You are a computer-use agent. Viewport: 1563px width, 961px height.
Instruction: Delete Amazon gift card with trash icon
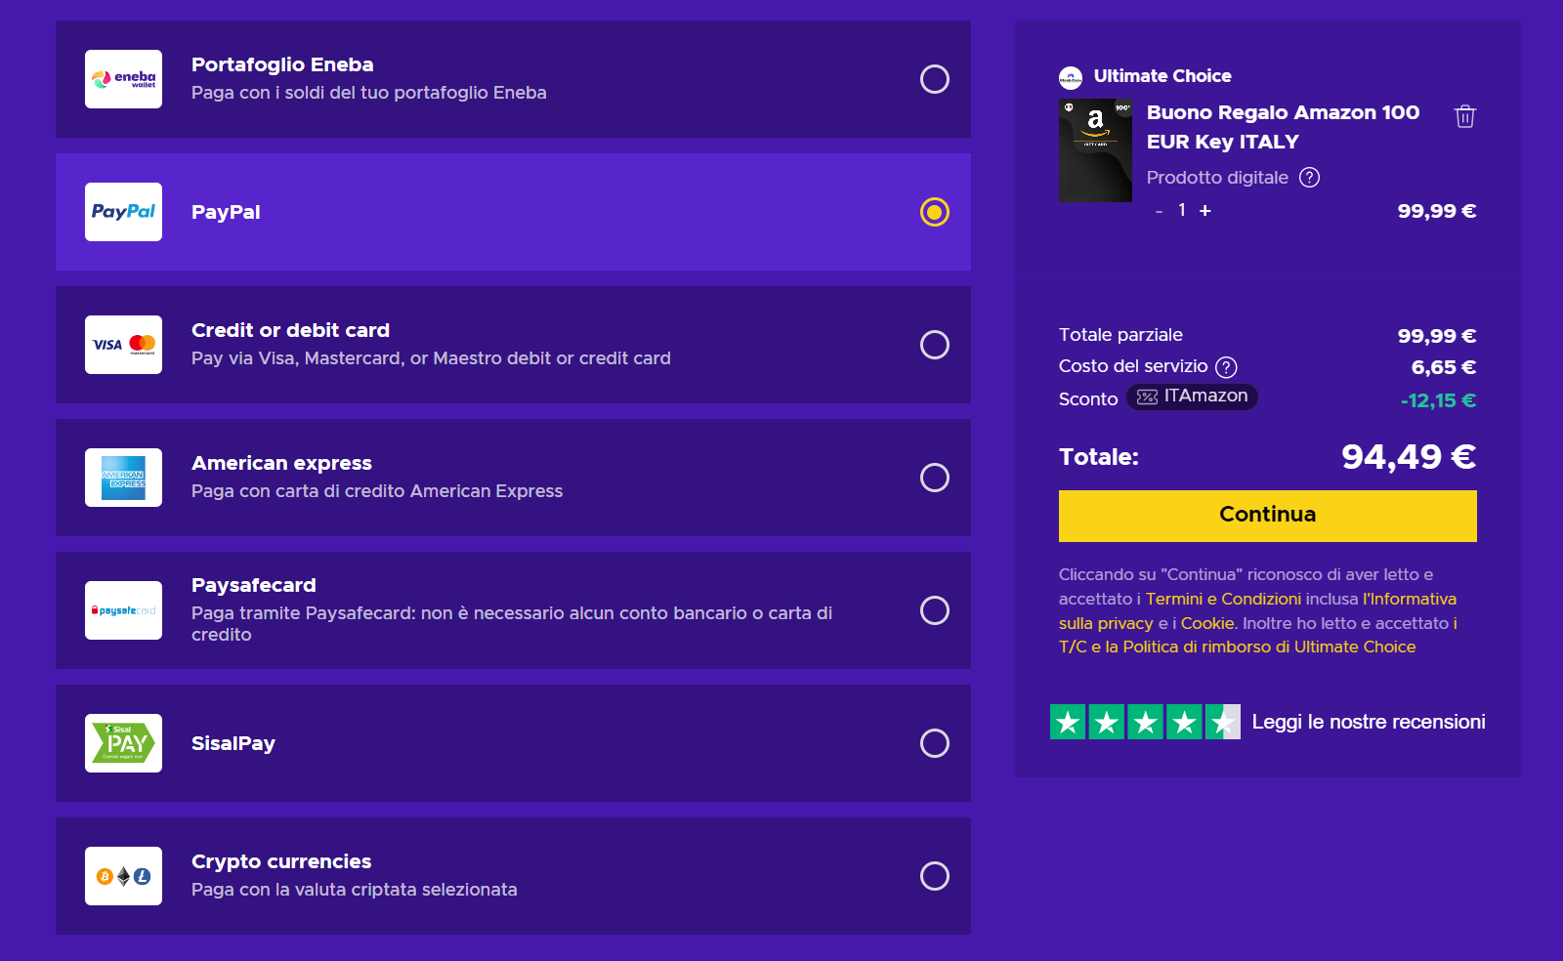(x=1465, y=116)
